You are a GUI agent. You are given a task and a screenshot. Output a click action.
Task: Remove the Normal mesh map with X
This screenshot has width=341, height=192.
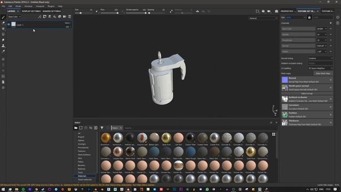click(x=330, y=80)
